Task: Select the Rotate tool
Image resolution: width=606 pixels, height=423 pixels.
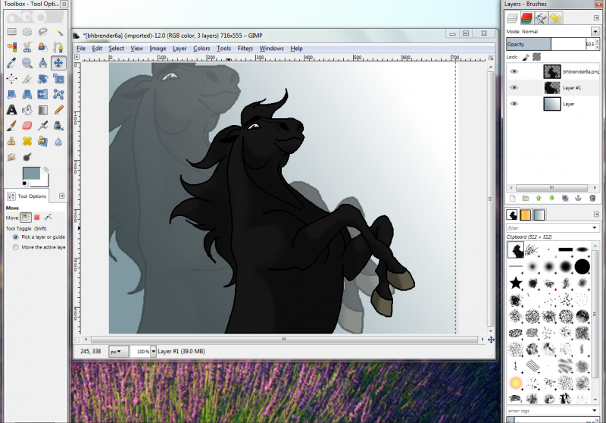Action: (x=43, y=79)
